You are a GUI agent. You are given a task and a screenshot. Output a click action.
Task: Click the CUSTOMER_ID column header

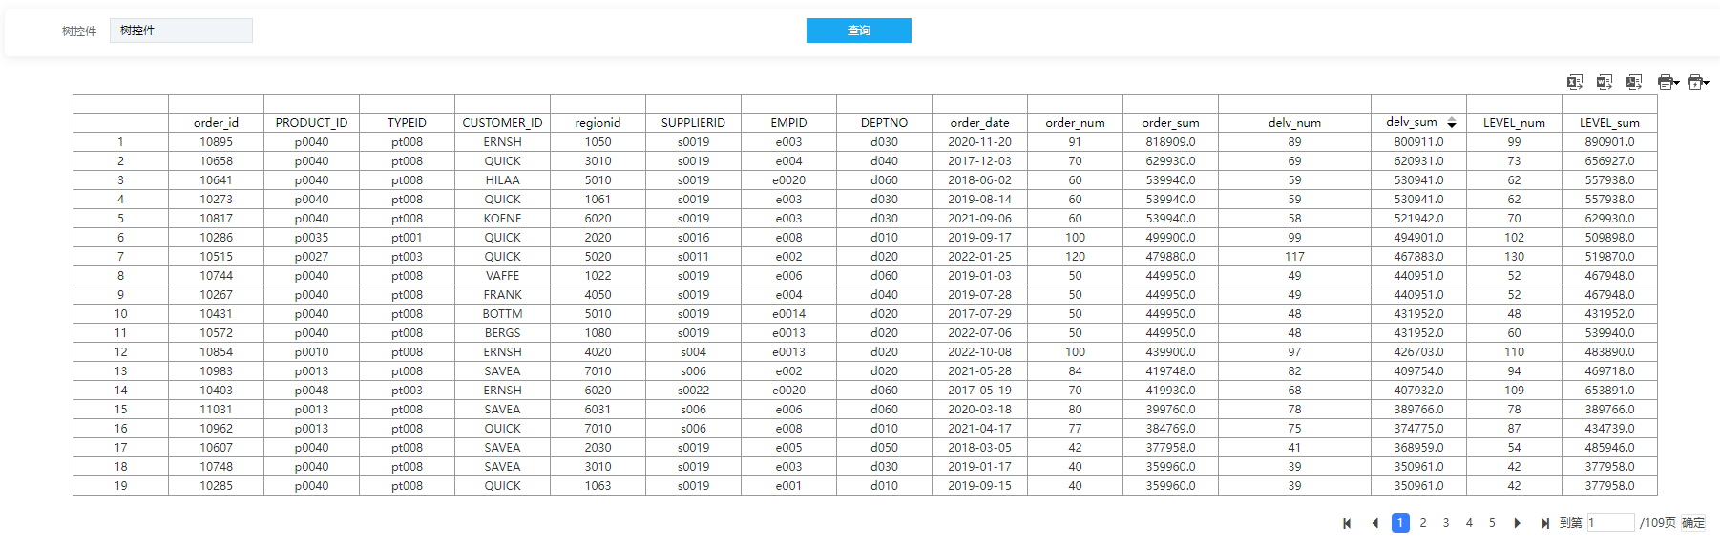(x=502, y=123)
